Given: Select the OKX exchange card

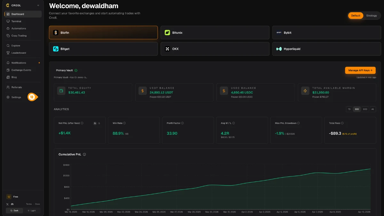Looking at the screenshot, I should point(215,49).
